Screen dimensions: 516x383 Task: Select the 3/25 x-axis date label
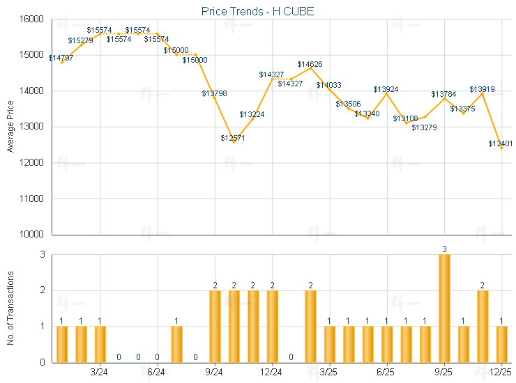[329, 373]
